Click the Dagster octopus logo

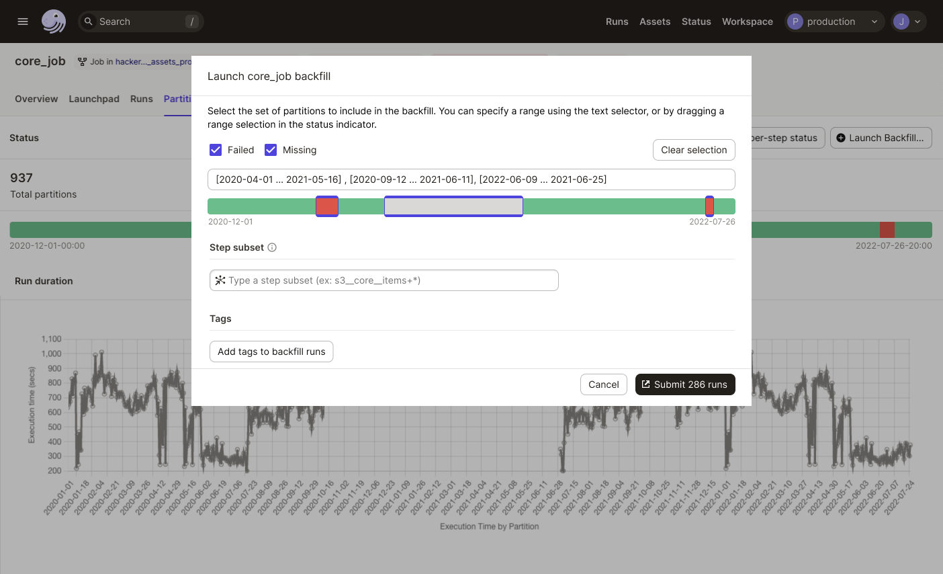coord(54,22)
